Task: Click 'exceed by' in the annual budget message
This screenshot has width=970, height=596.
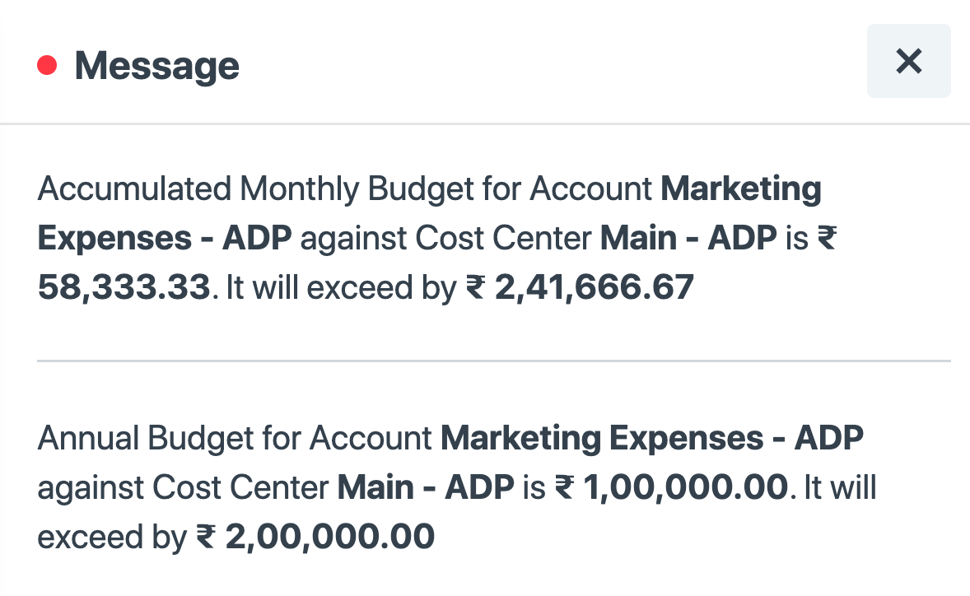Action: coord(112,538)
